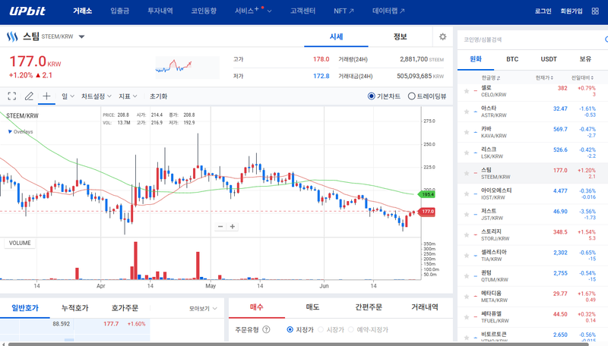
Task: Click the UPbit logo
Action: tap(27, 11)
